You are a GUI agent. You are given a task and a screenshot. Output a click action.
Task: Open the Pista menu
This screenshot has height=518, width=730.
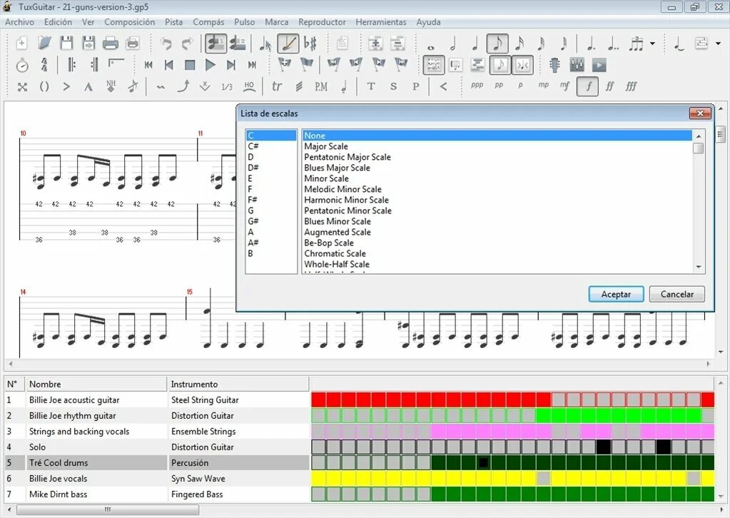(x=173, y=22)
